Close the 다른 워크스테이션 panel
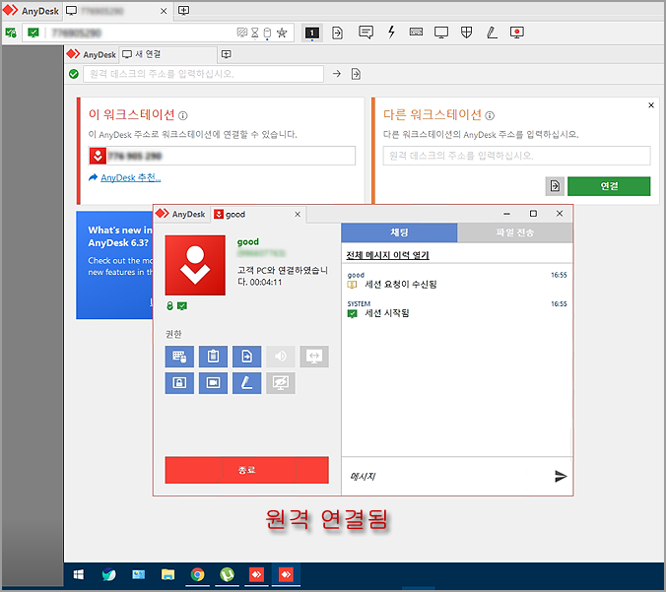 pos(650,105)
